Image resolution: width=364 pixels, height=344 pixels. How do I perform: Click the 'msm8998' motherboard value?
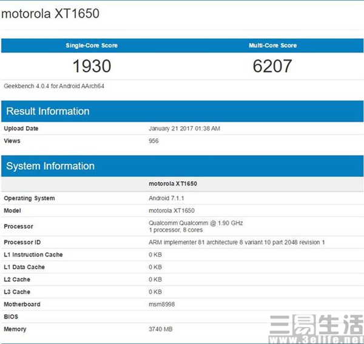click(x=162, y=305)
